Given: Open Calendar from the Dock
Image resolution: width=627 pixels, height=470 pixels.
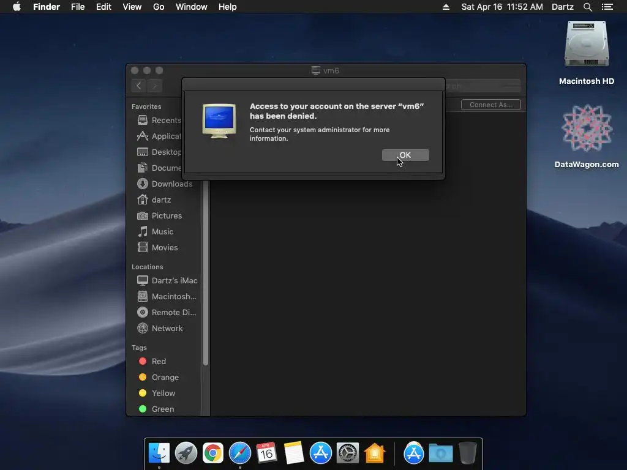Looking at the screenshot, I should pyautogui.click(x=267, y=453).
